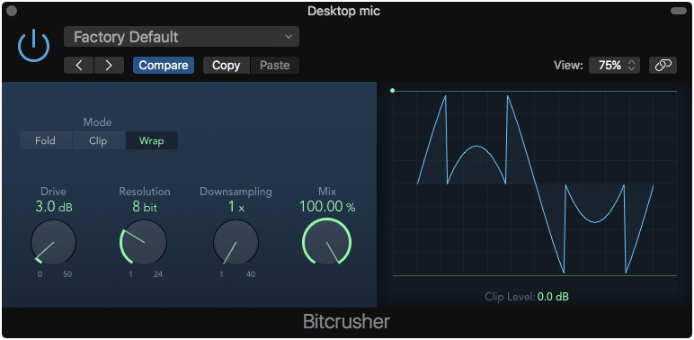Click the Clip Level value 0.0 dB
Image resolution: width=694 pixels, height=340 pixels.
(553, 297)
